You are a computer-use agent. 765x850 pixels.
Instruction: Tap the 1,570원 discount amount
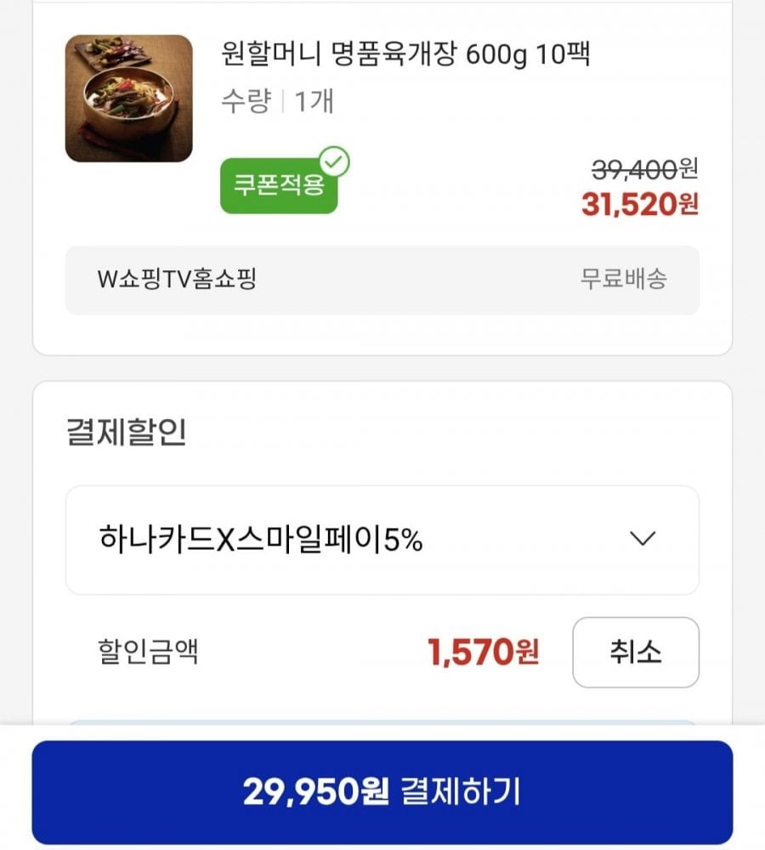pyautogui.click(x=483, y=653)
